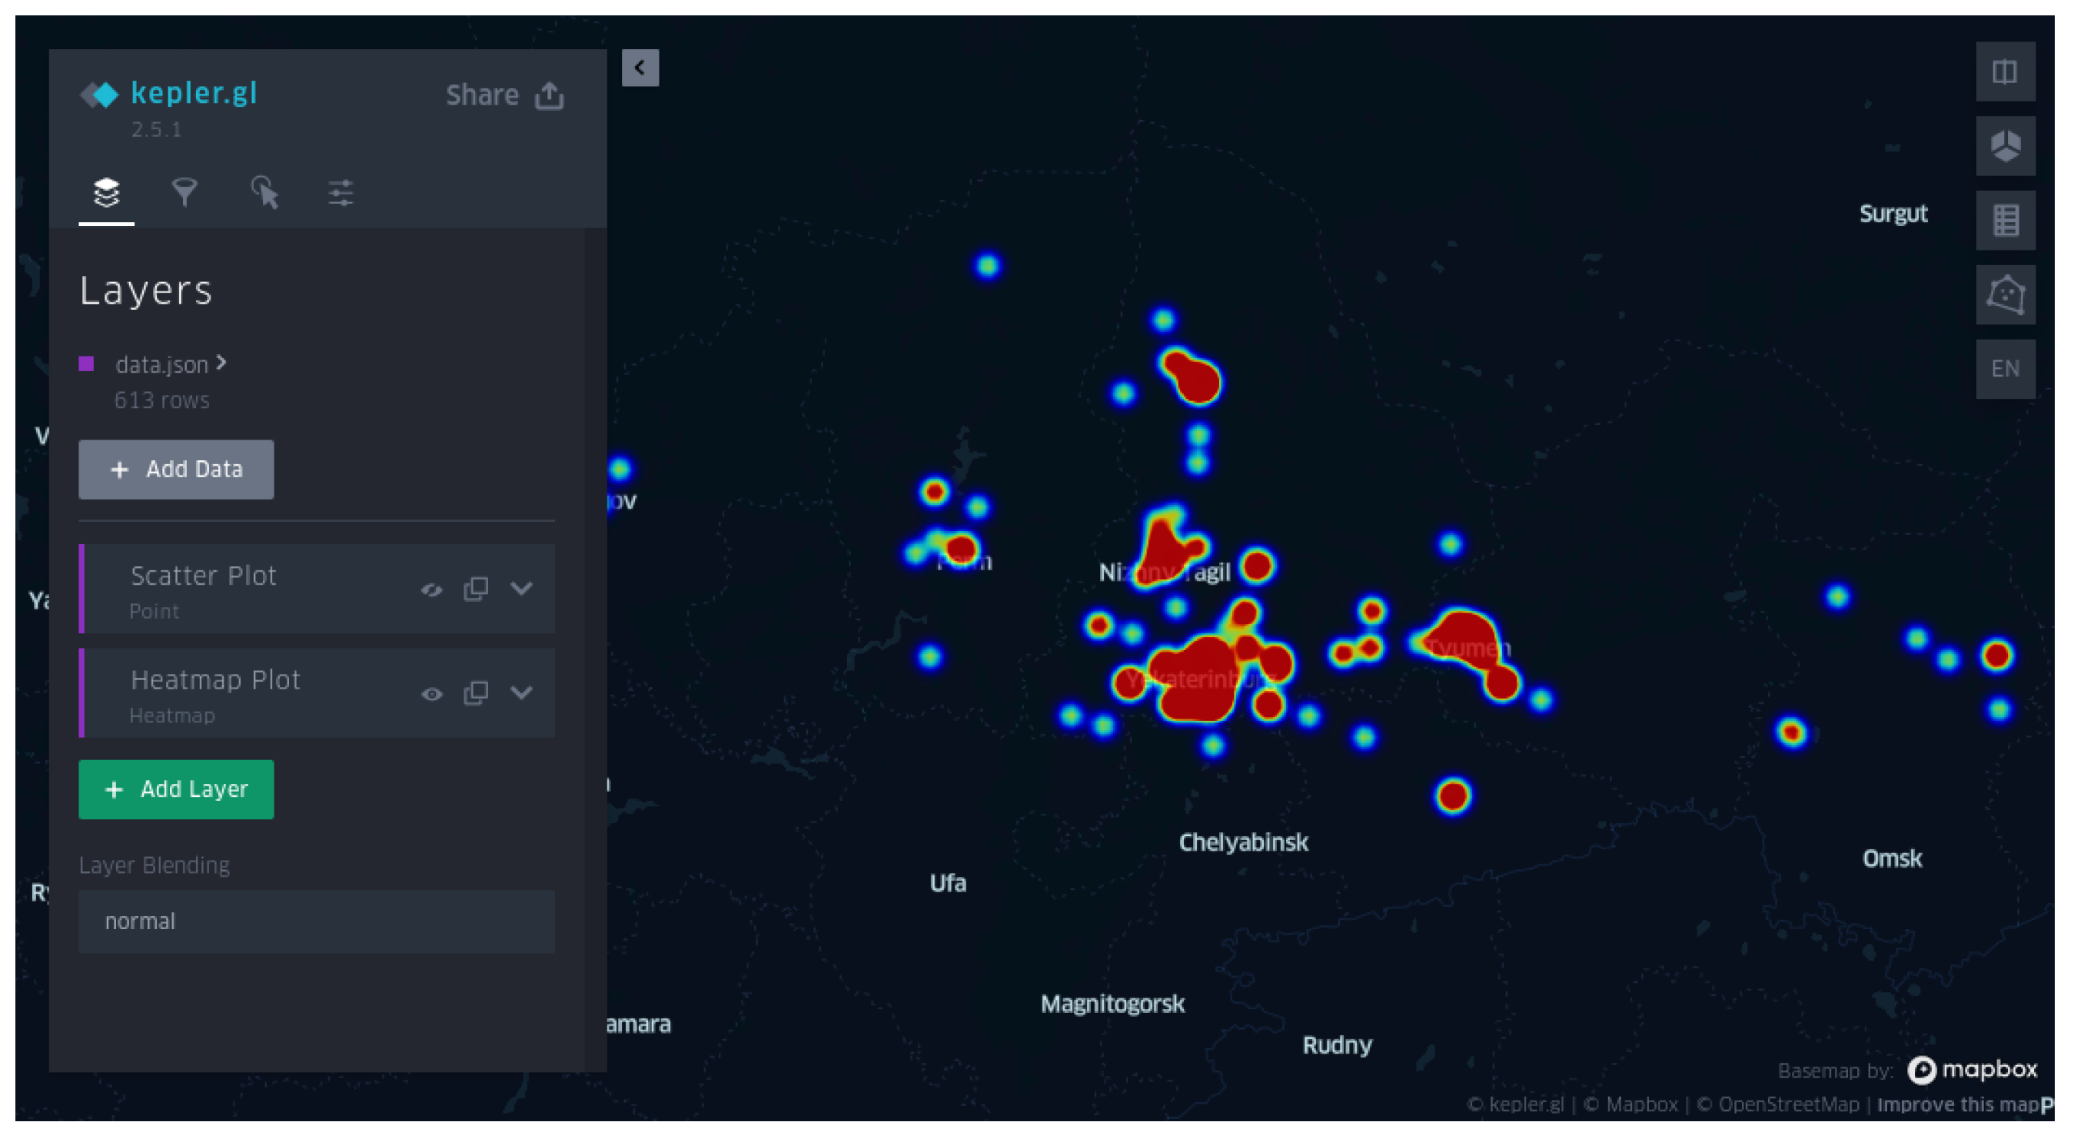The image size is (2074, 1142).
Task: Open the Base map settings panel
Action: (x=339, y=191)
